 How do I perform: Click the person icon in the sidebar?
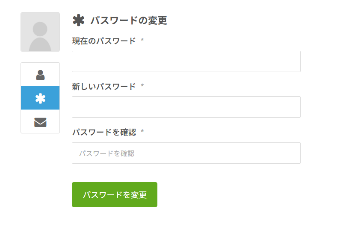click(40, 75)
